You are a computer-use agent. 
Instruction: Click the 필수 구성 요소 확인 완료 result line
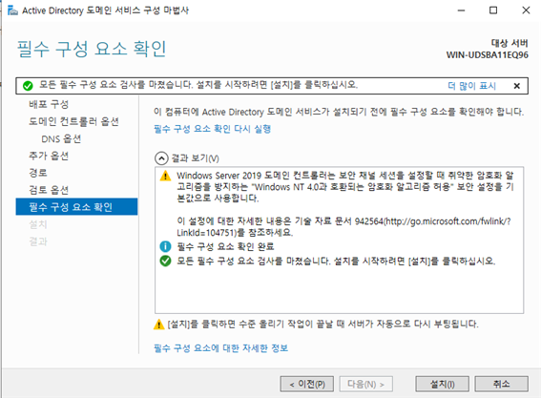[x=225, y=246]
